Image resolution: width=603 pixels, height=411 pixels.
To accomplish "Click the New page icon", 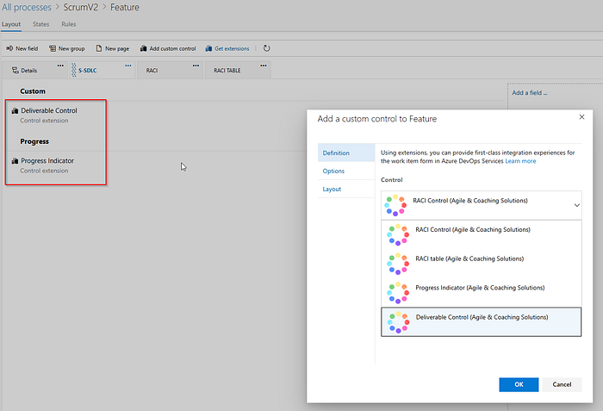I will tap(99, 48).
